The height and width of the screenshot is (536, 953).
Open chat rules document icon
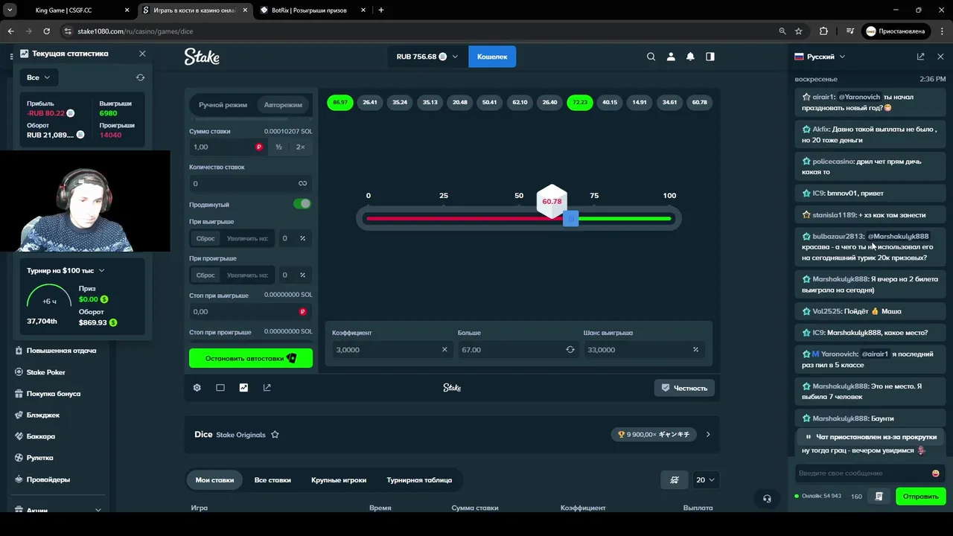(879, 496)
